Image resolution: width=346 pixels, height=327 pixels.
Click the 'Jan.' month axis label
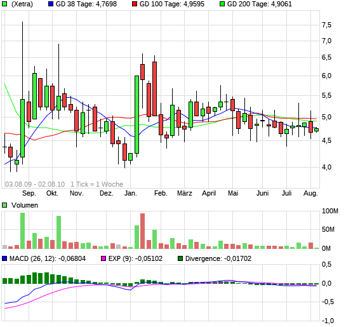tap(130, 194)
